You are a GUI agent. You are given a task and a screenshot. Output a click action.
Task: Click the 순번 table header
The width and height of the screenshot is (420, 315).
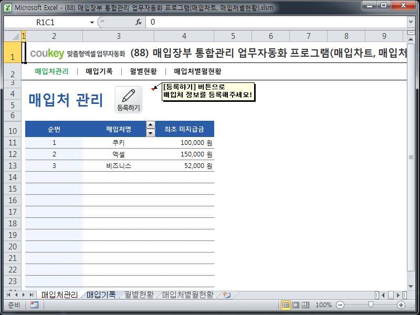click(54, 129)
